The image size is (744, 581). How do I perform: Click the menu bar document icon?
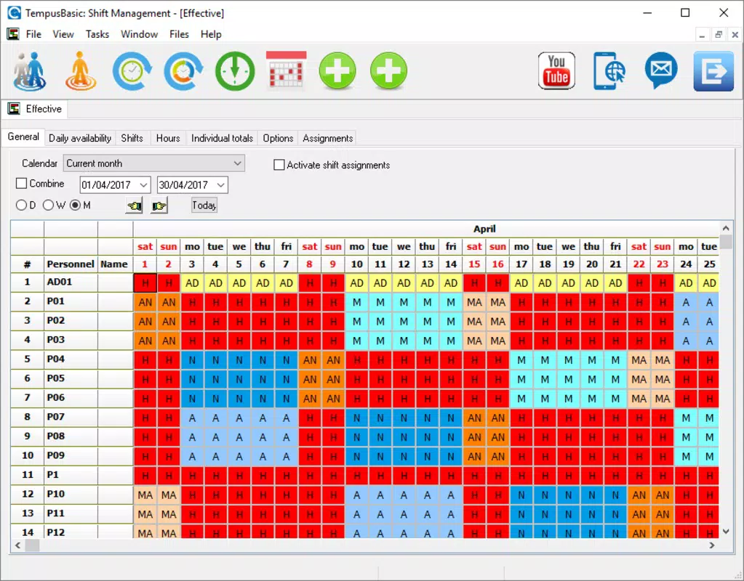13,34
